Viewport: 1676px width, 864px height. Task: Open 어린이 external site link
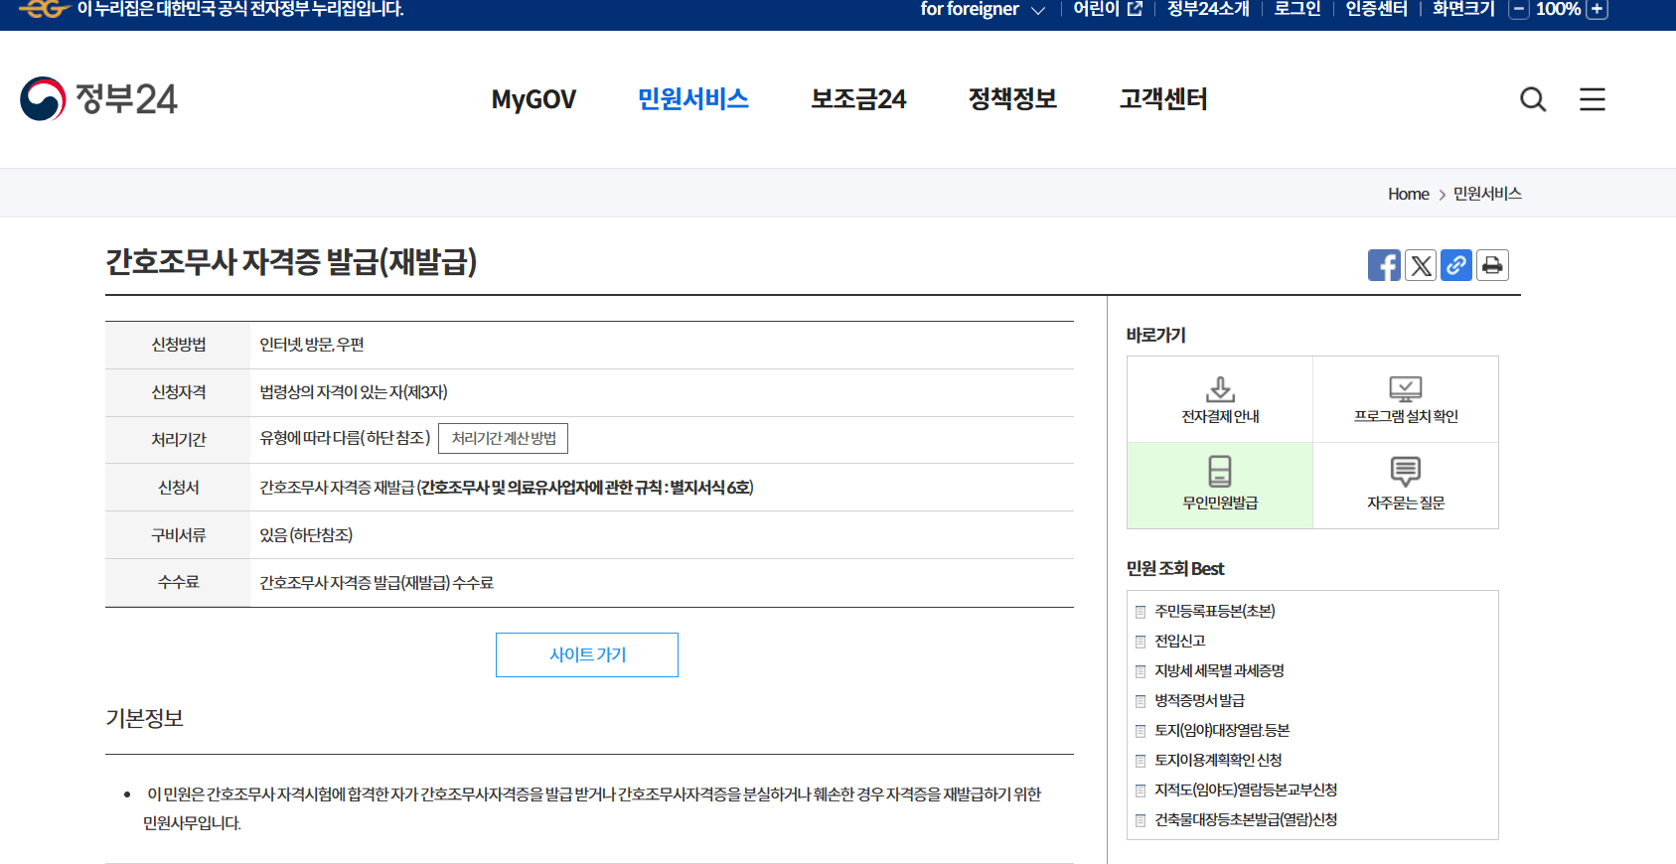pyautogui.click(x=1108, y=9)
